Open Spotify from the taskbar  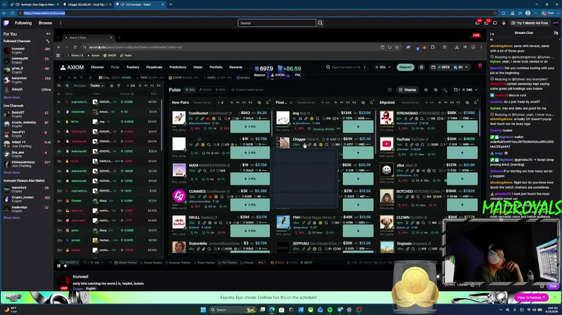tap(330, 310)
